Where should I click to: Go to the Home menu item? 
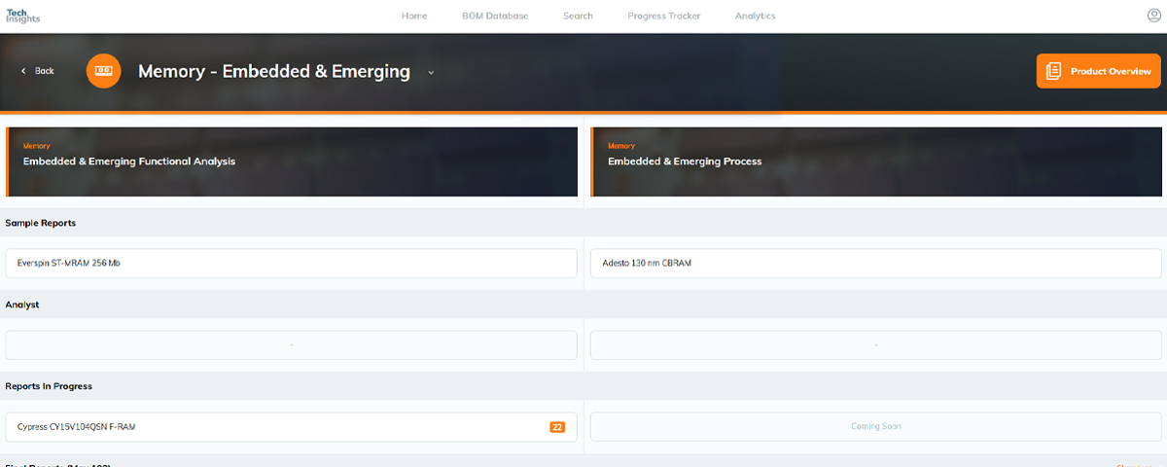tap(414, 16)
